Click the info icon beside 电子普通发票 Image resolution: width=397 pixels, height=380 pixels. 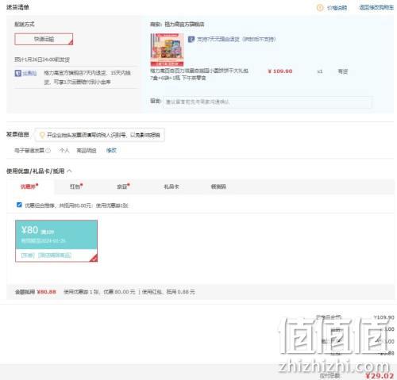tap(48, 151)
